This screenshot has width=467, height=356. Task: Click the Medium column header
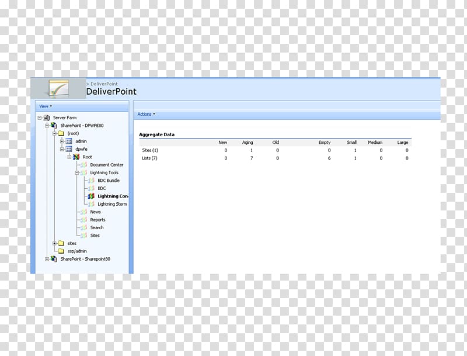tap(375, 143)
